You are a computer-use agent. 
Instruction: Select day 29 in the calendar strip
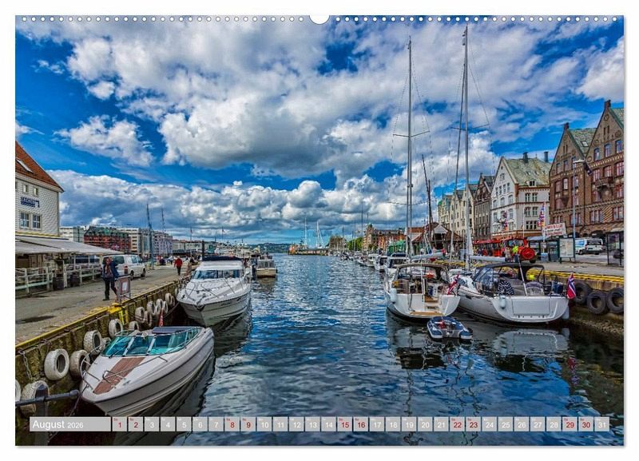click(570, 424)
